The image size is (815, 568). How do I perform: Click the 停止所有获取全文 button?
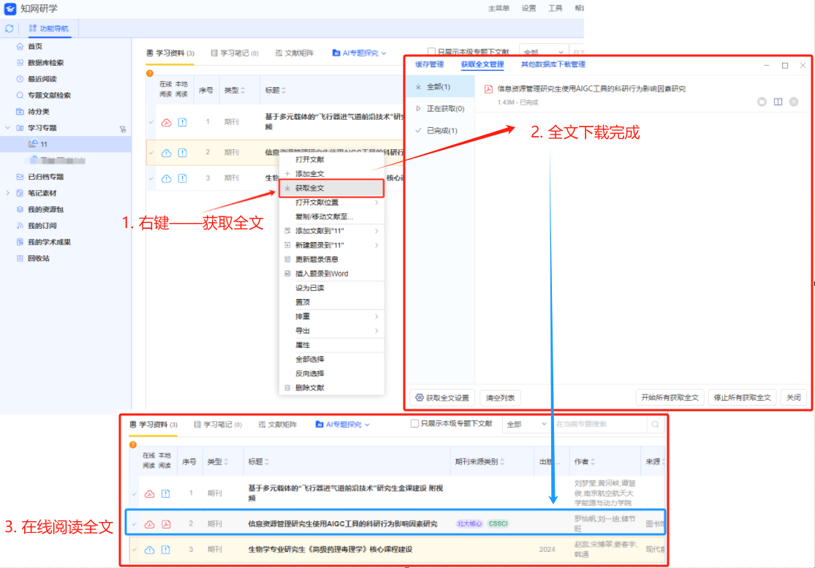tap(742, 398)
